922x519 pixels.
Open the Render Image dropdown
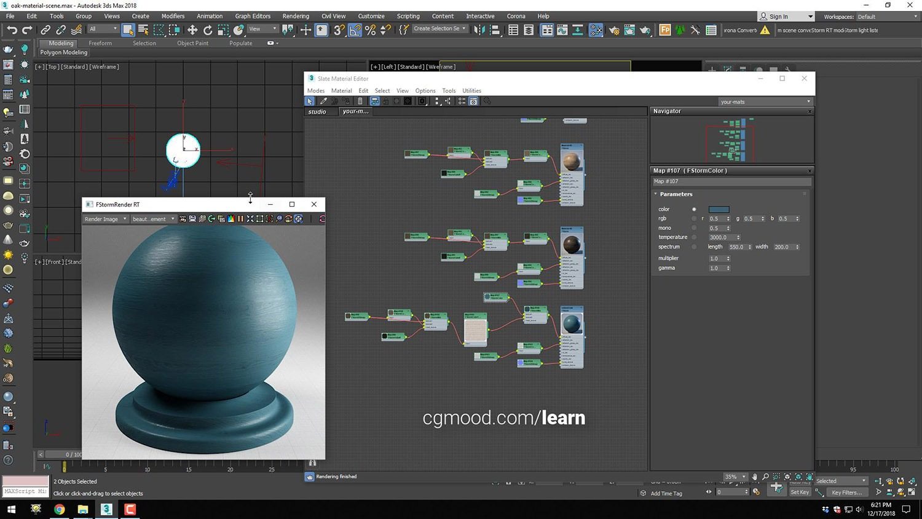tap(106, 219)
